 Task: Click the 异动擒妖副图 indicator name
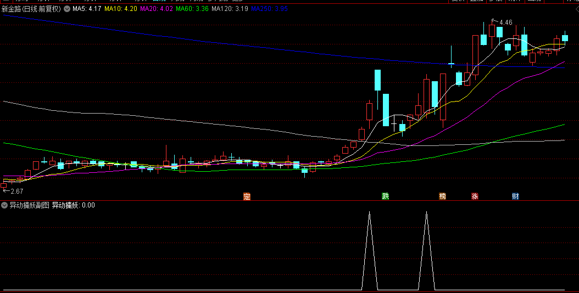point(29,205)
